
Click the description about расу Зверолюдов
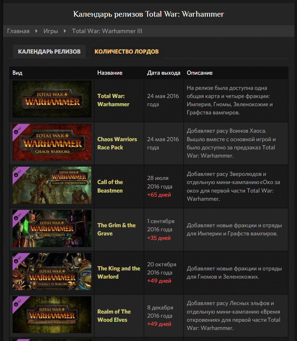point(233,186)
